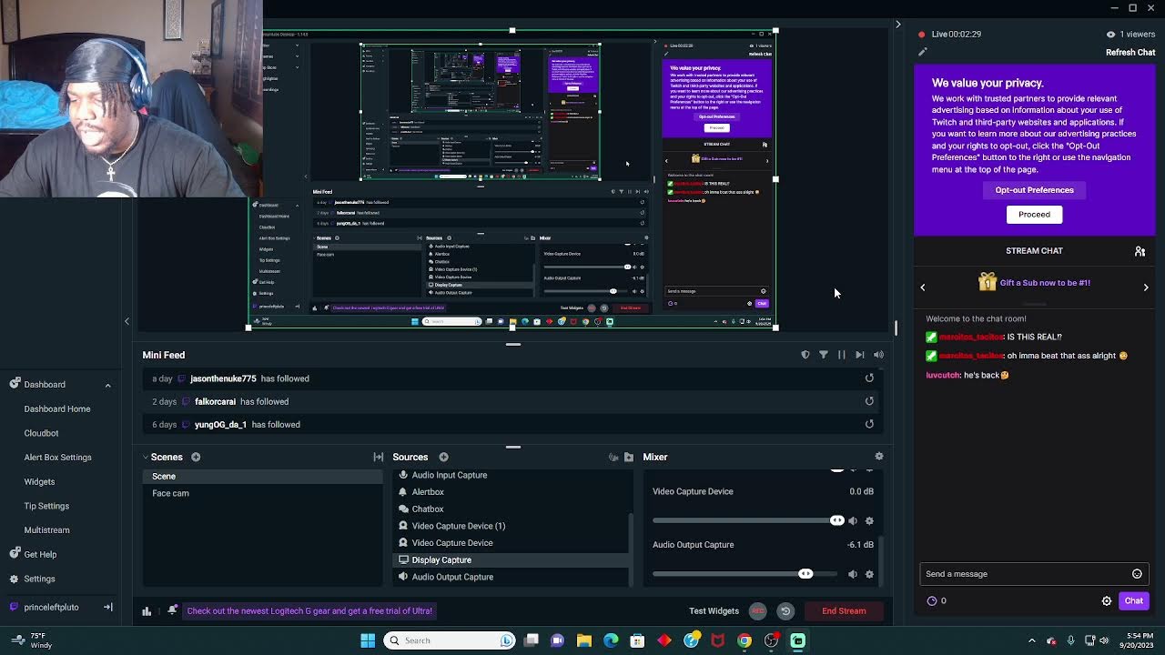Open the Mixer settings gear

(x=879, y=457)
